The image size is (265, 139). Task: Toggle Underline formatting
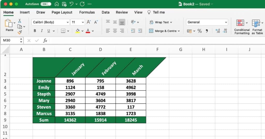click(x=49, y=31)
